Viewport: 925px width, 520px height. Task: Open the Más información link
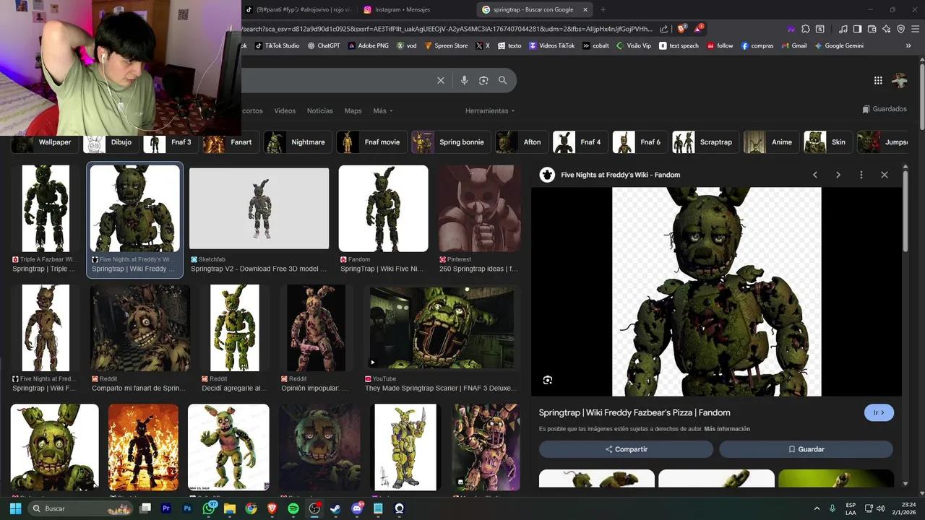coord(727,429)
